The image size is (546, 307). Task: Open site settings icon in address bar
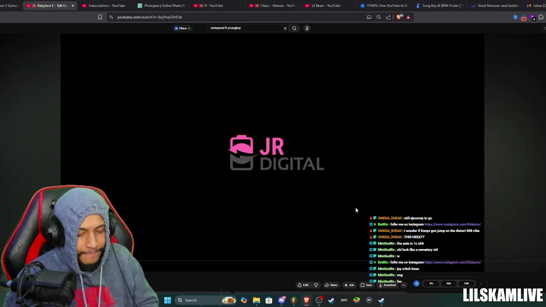[x=111, y=17]
